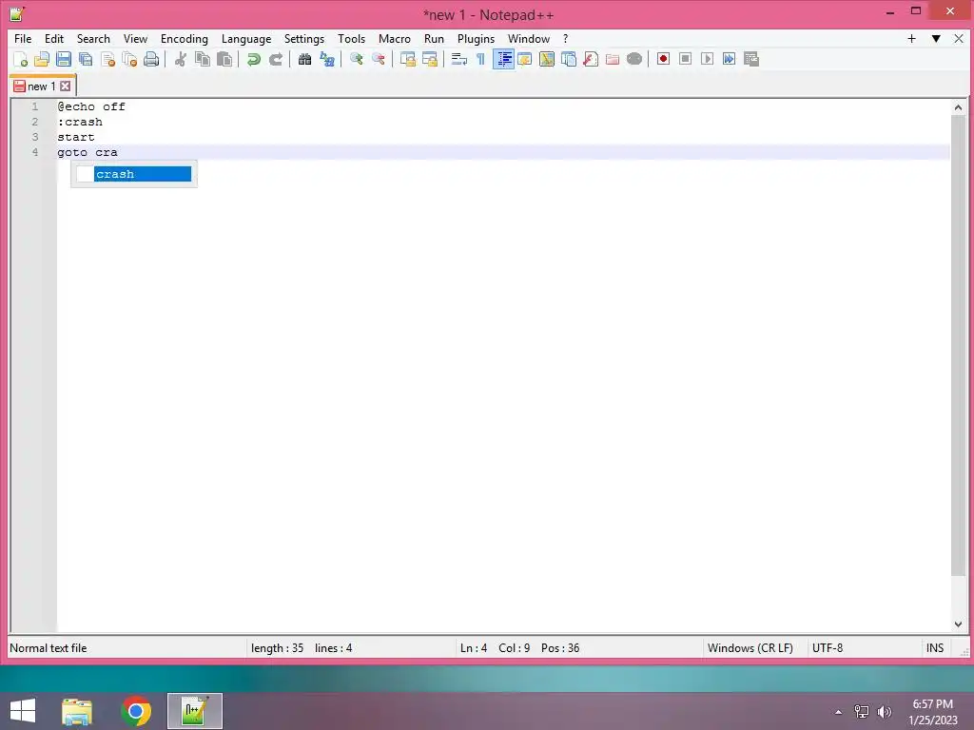
Task: Open the Window menu
Action: pyautogui.click(x=529, y=38)
